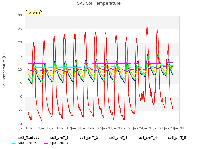Viewport: 198px width, 149px height.
Task: Click the y-axis tick label -5
Action: pyautogui.click(x=20, y=111)
